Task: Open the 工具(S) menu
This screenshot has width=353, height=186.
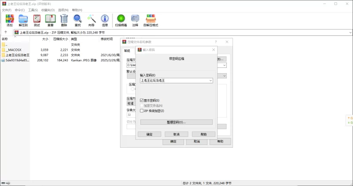Action: [x=32, y=10]
